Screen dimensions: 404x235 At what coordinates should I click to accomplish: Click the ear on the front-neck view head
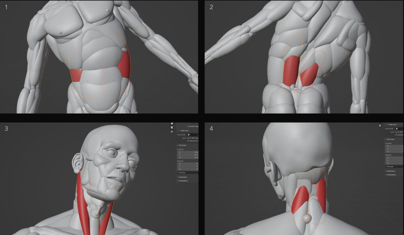78,163
